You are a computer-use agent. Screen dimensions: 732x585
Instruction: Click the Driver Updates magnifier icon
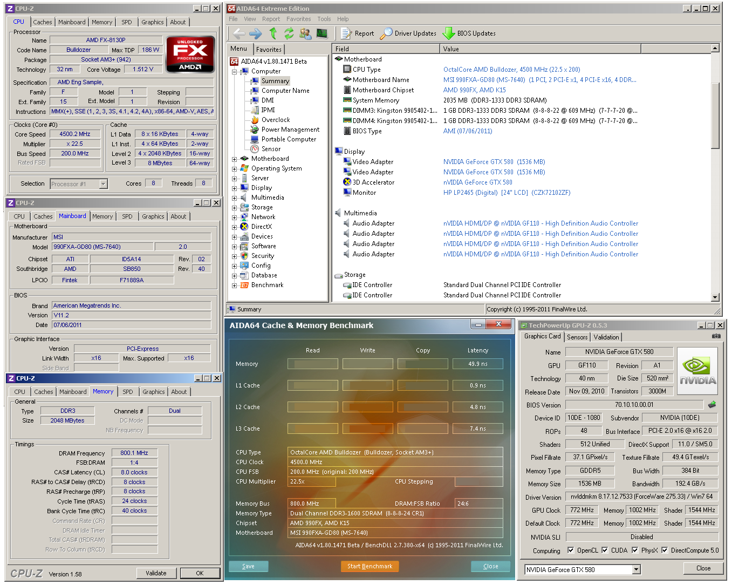point(386,33)
